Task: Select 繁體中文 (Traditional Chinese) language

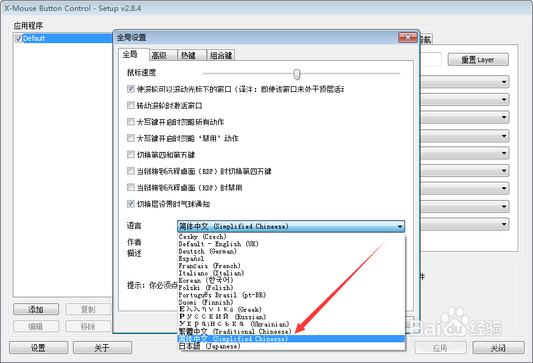Action: coord(291,332)
